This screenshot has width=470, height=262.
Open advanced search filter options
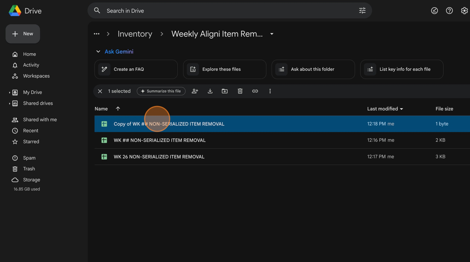click(x=362, y=11)
